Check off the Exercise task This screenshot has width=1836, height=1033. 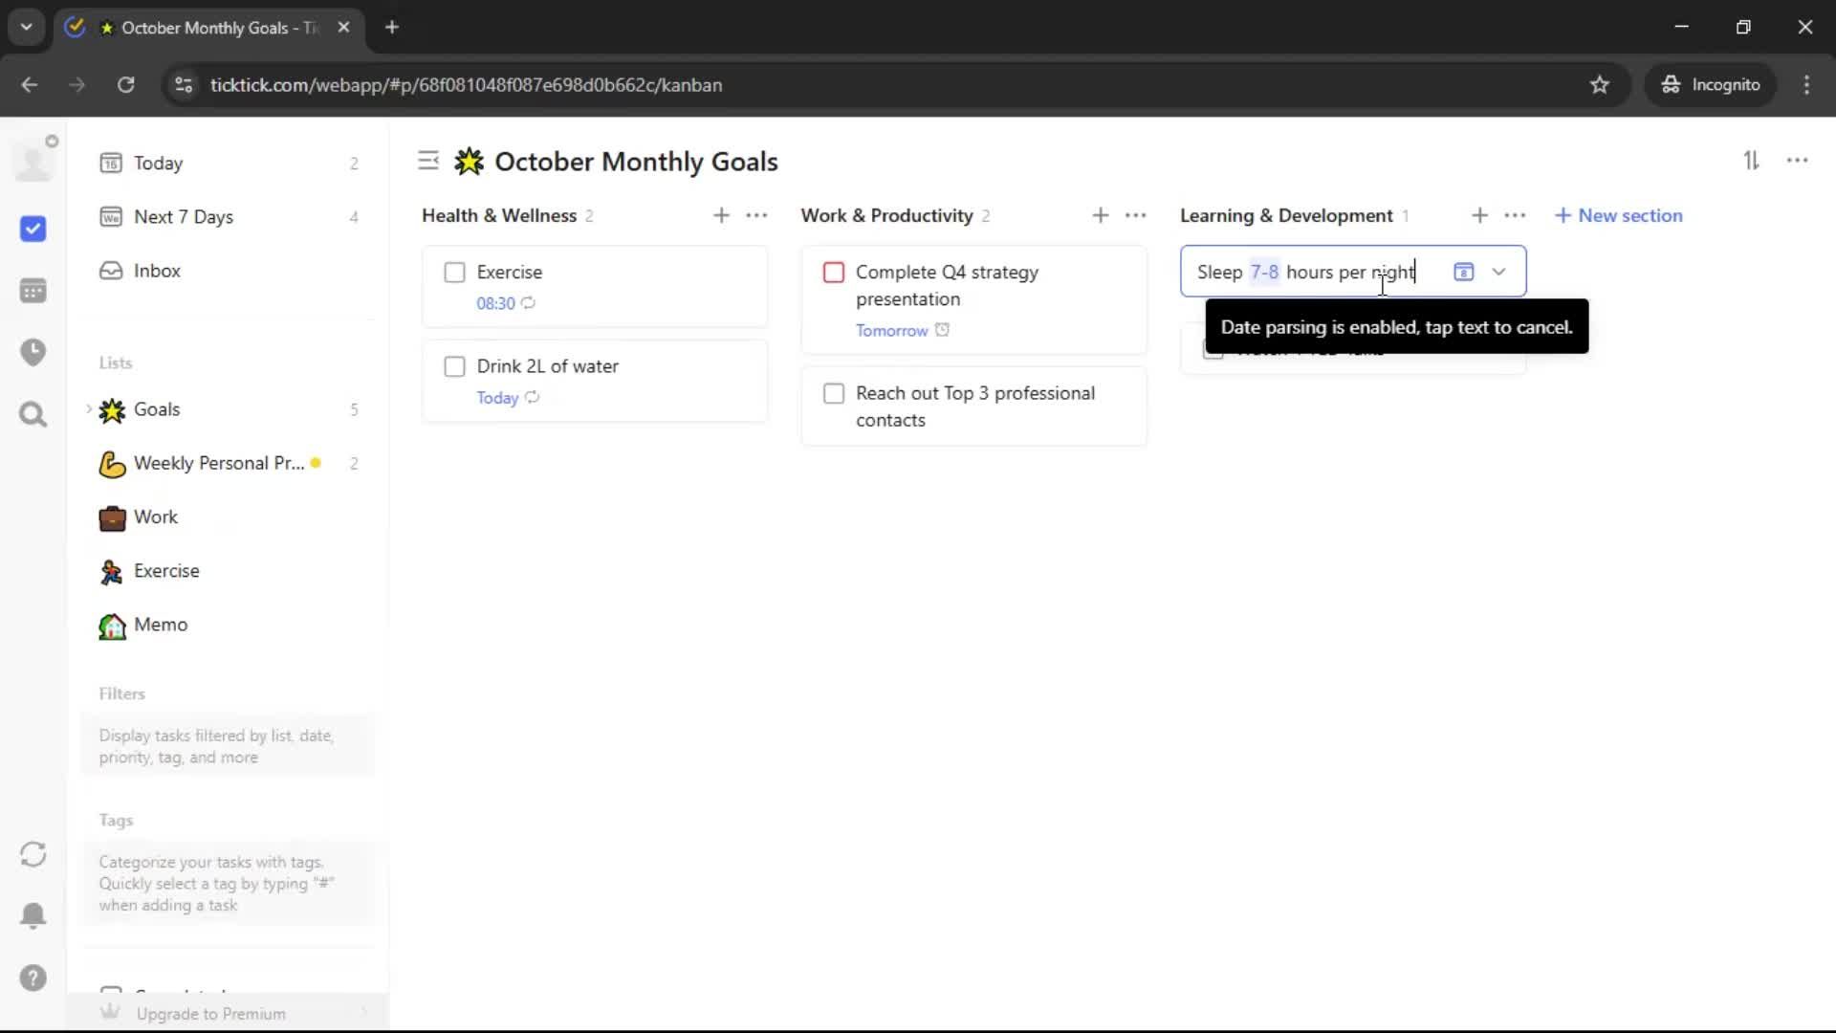(x=454, y=273)
